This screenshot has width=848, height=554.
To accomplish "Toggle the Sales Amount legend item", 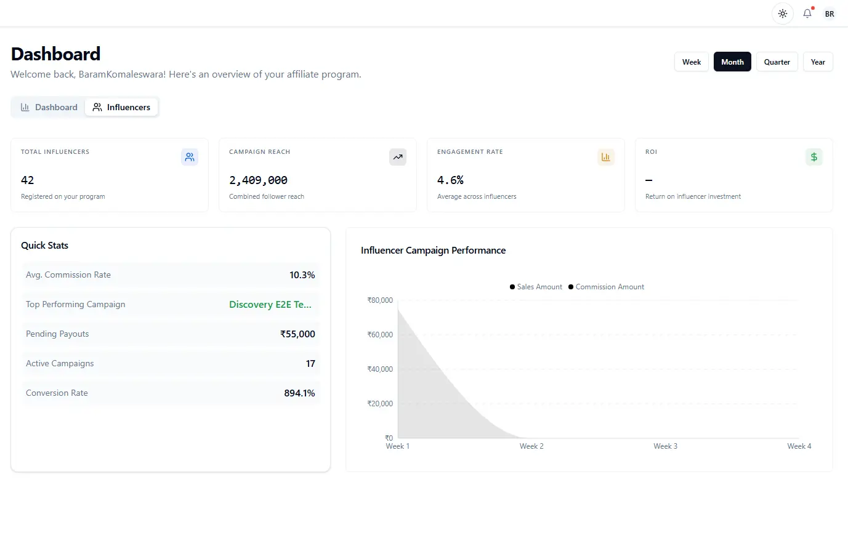I will click(x=536, y=287).
